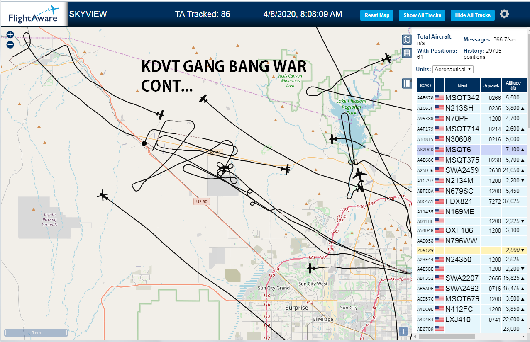Click the 4/8/2020, 8:08:09 AM timestamp
Viewport: 530px width, 342px height.
(303, 14)
